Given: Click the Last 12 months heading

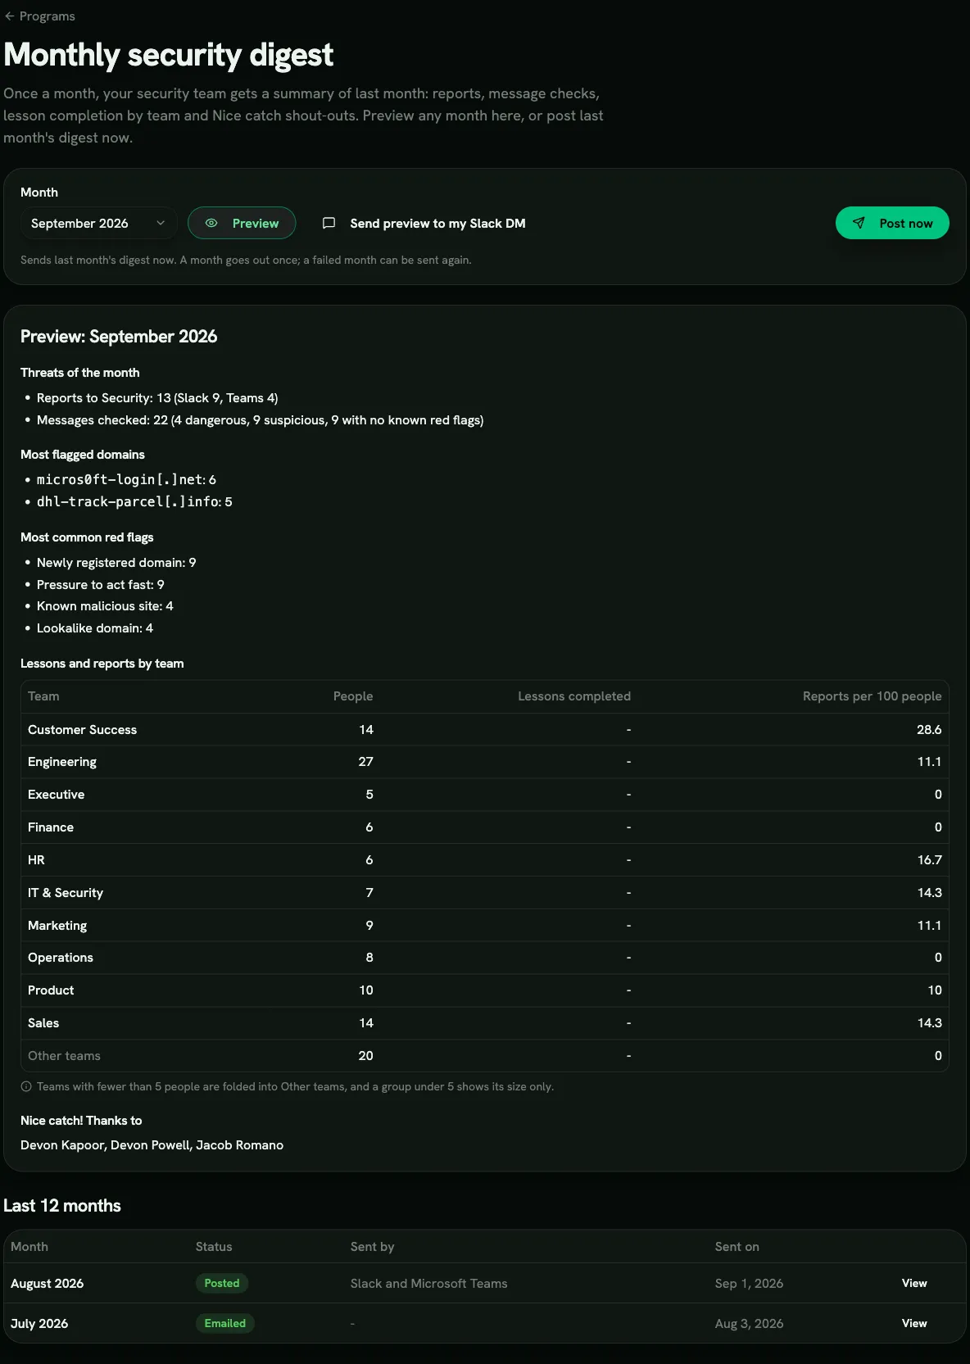Looking at the screenshot, I should tap(62, 1206).
